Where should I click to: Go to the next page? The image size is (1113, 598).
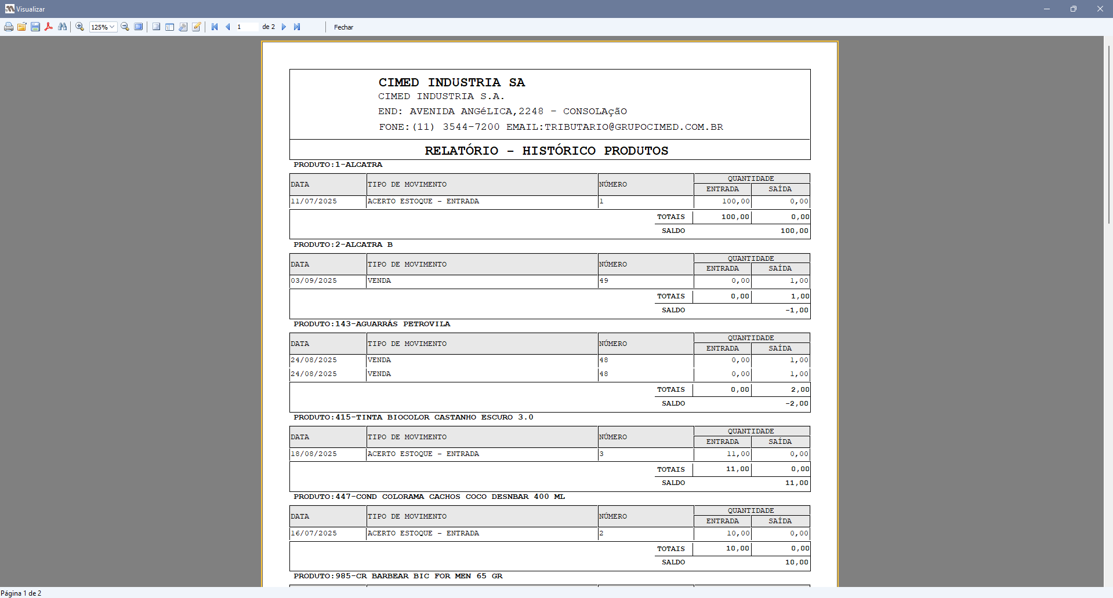click(x=284, y=27)
